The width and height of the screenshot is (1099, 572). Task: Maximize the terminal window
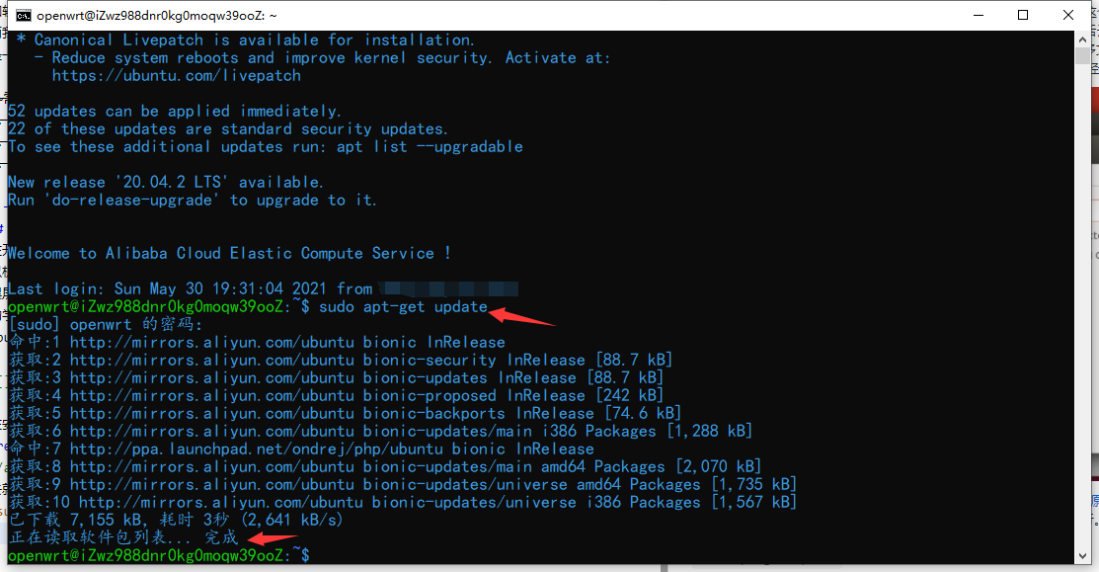pyautogui.click(x=1023, y=16)
